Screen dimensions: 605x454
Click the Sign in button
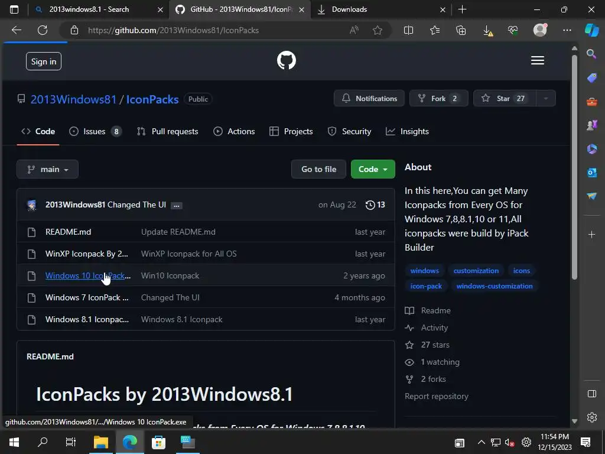click(44, 61)
